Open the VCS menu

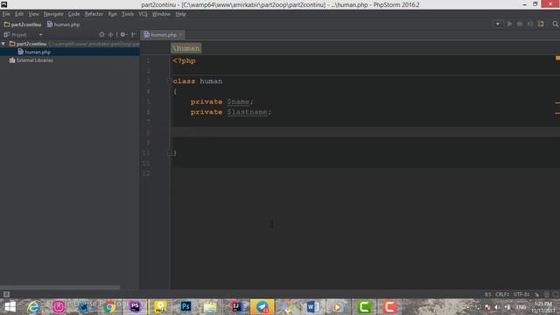tap(143, 14)
